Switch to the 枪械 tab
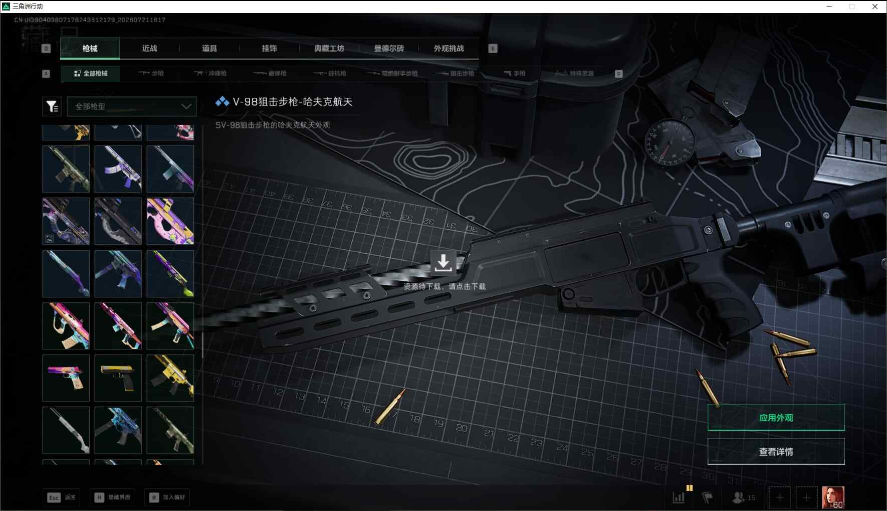Screen dimensions: 887x511 click(90, 49)
